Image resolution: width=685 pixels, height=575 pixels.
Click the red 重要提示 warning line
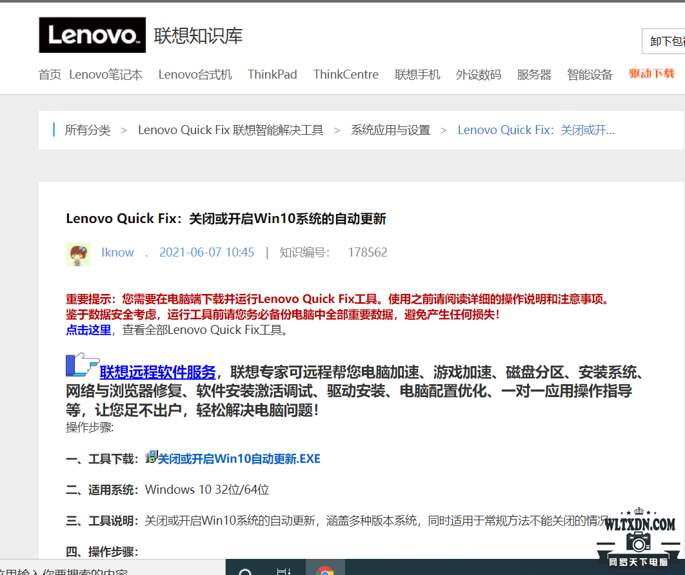click(x=337, y=299)
